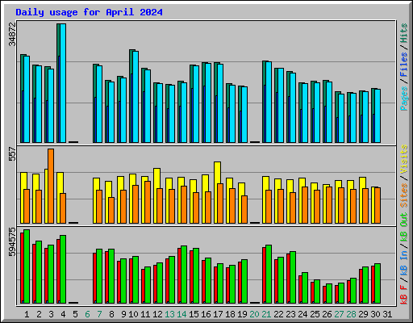Click the tall orange sites bar for day 3

coord(51,186)
